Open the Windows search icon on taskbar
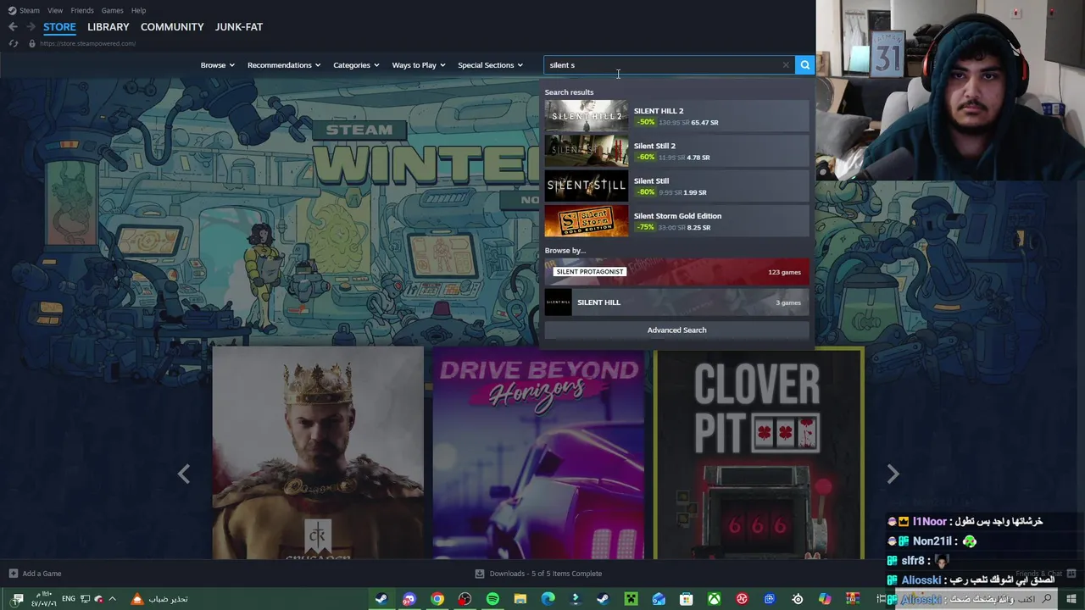 tap(1048, 599)
